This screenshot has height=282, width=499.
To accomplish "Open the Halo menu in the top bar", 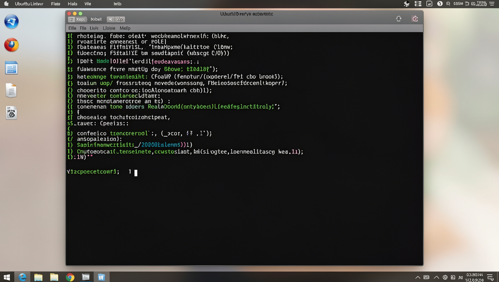I will tap(72, 4).
